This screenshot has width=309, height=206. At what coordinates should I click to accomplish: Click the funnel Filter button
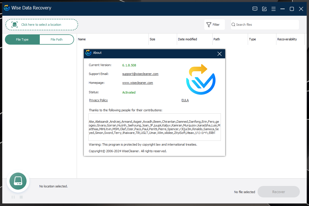[x=214, y=25]
